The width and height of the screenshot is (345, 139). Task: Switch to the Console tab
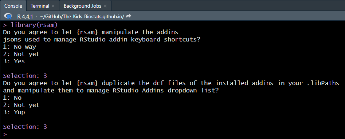pyautogui.click(x=13, y=6)
